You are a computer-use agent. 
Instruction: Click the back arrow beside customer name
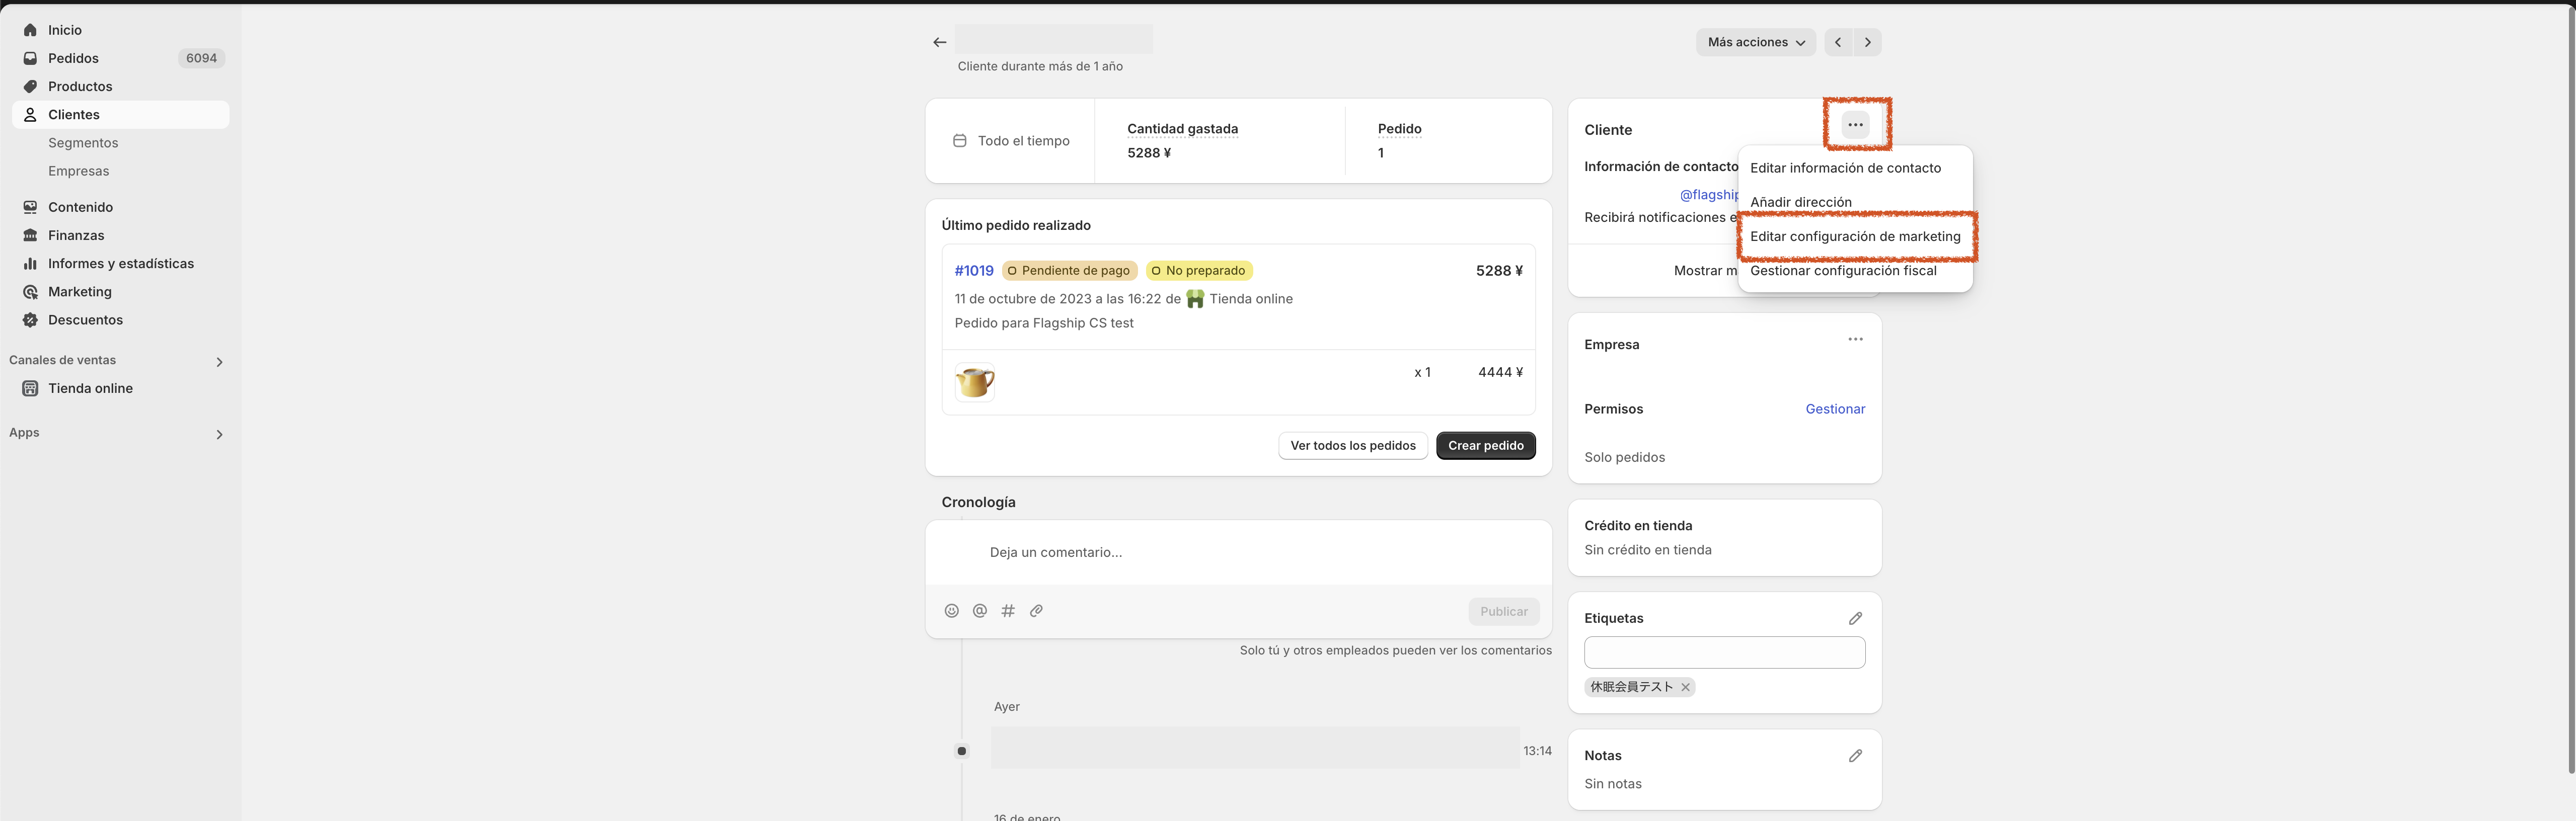click(x=939, y=42)
